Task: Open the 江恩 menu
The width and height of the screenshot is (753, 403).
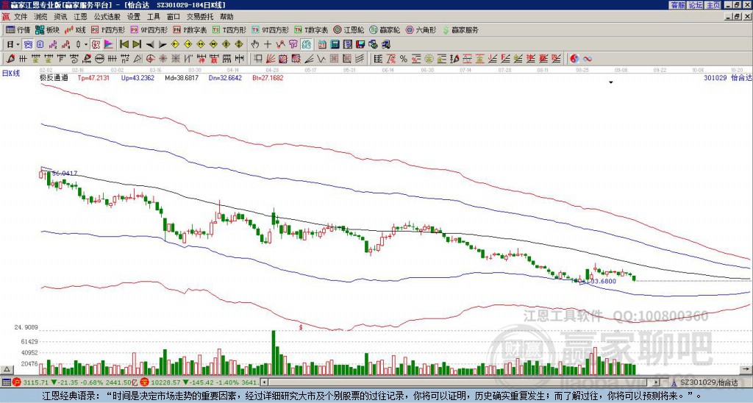Action: point(81,17)
